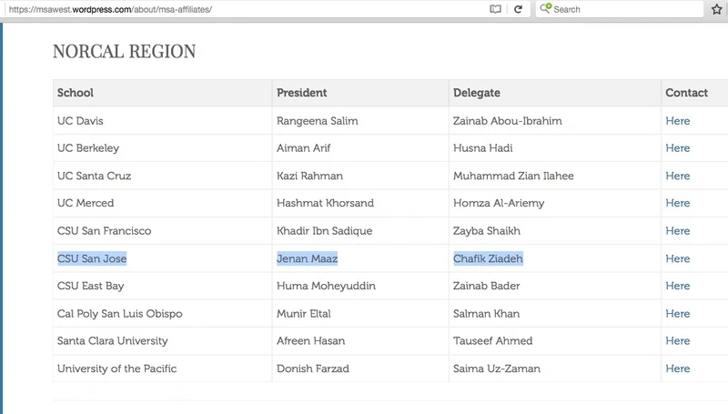Focus the browser Search box
The height and width of the screenshot is (414, 728).
pyautogui.click(x=620, y=9)
